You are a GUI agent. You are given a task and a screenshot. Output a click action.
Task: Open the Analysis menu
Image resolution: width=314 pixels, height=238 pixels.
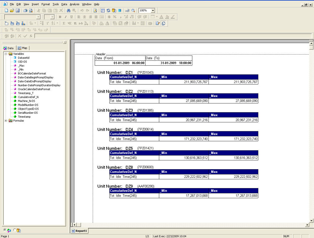click(x=74, y=4)
